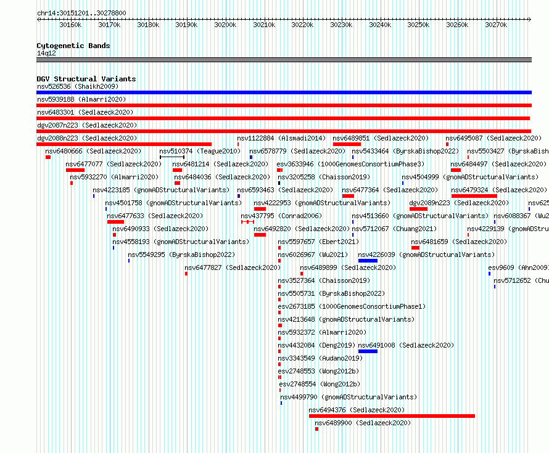
Task: Select the nsv437795 (Conrad2006) label
Action: pyautogui.click(x=281, y=216)
